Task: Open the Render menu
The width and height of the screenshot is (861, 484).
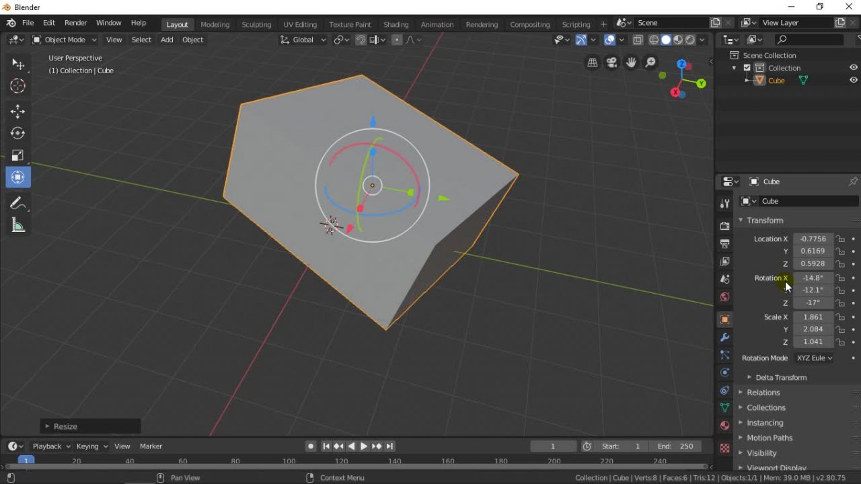Action: coord(75,23)
